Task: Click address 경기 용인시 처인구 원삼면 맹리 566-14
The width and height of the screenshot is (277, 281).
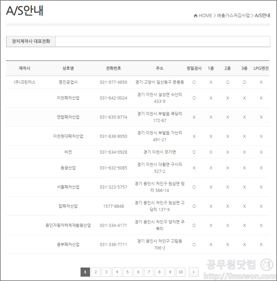Action: (x=159, y=187)
